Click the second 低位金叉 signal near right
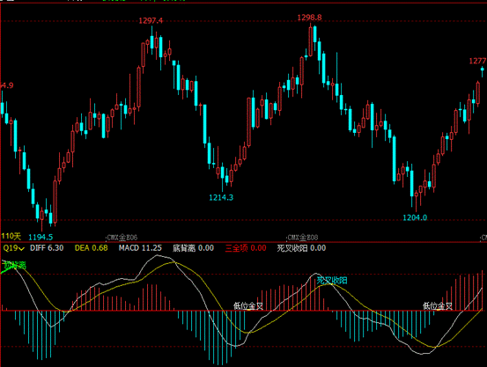Viewport: 487px width, 367px height. coord(438,306)
